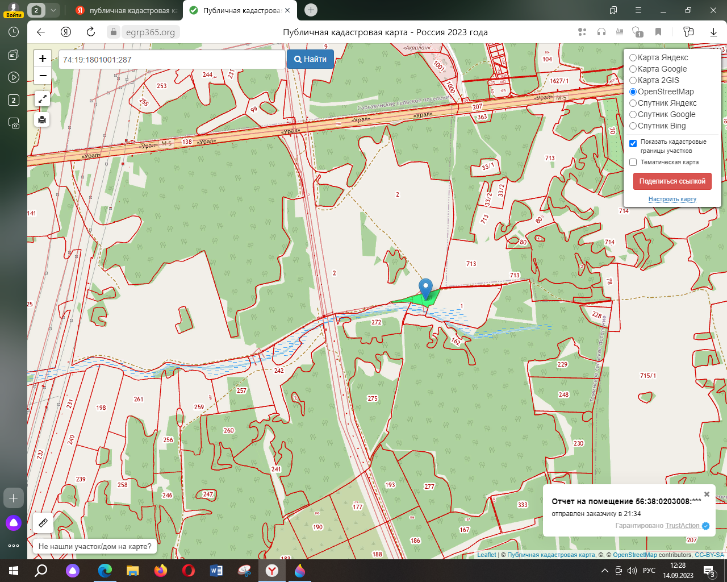Open a new browser tab
Screen dimensions: 727x582
311,10
